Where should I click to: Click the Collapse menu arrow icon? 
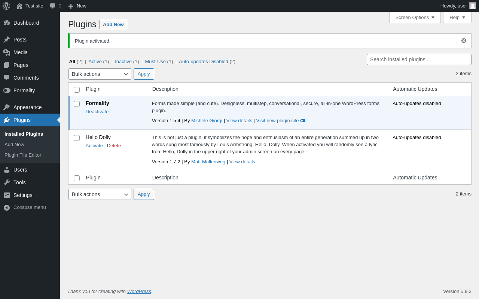pos(7,207)
